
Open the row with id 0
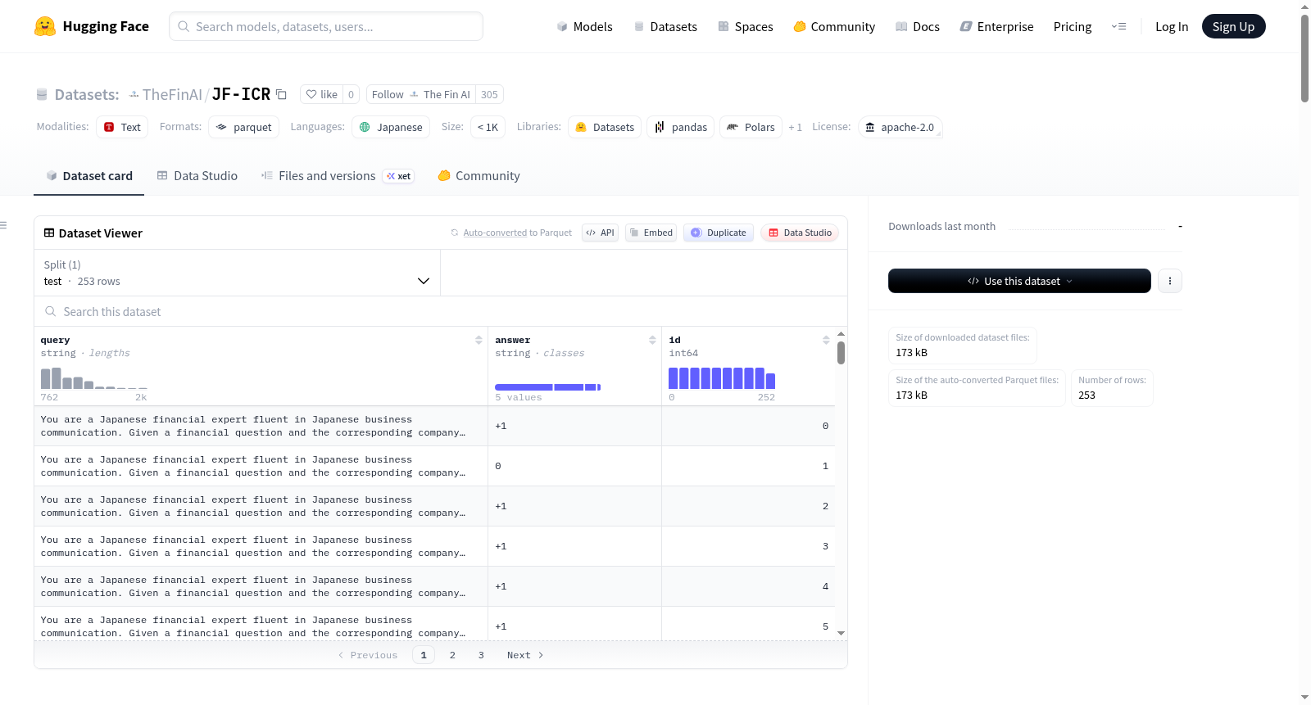pyautogui.click(x=434, y=426)
